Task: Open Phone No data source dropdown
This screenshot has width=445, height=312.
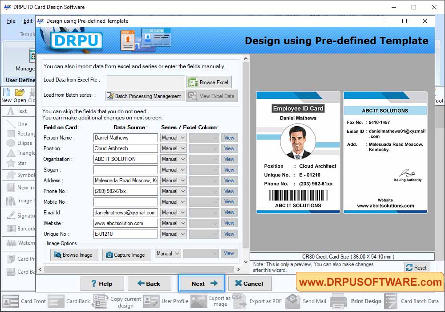Action: 173,191
